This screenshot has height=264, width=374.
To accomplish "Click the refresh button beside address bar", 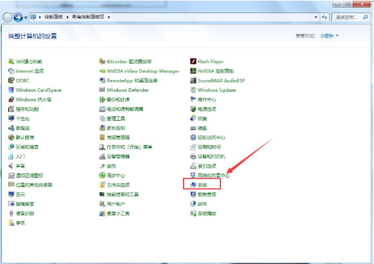I will click(325, 17).
